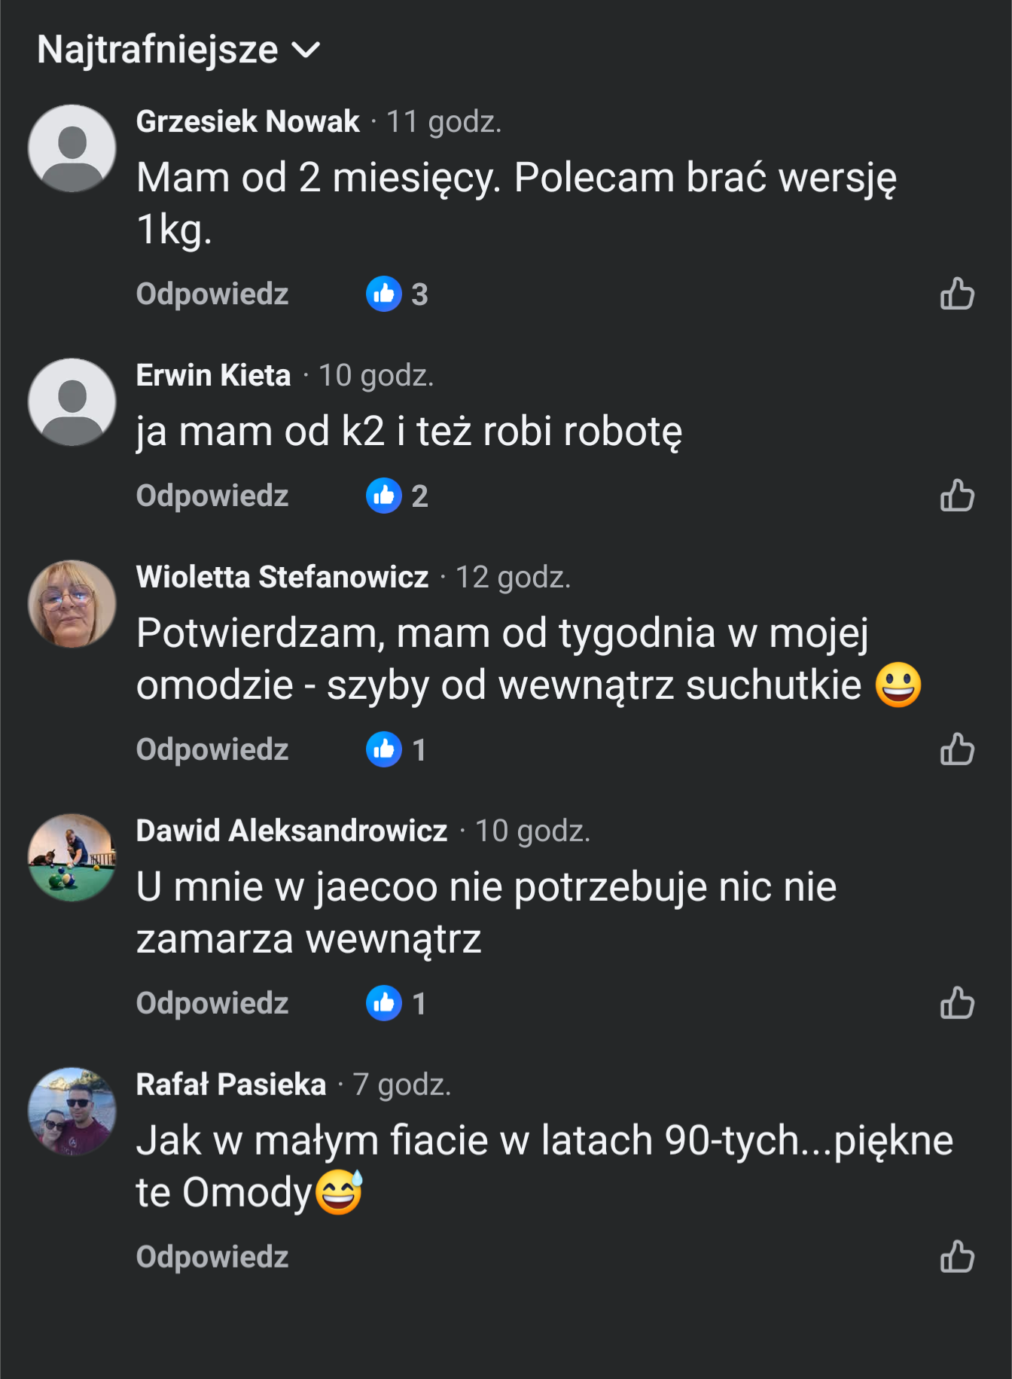
Task: Expand the Najtrafniejsze sorting dropdown
Action: (179, 50)
